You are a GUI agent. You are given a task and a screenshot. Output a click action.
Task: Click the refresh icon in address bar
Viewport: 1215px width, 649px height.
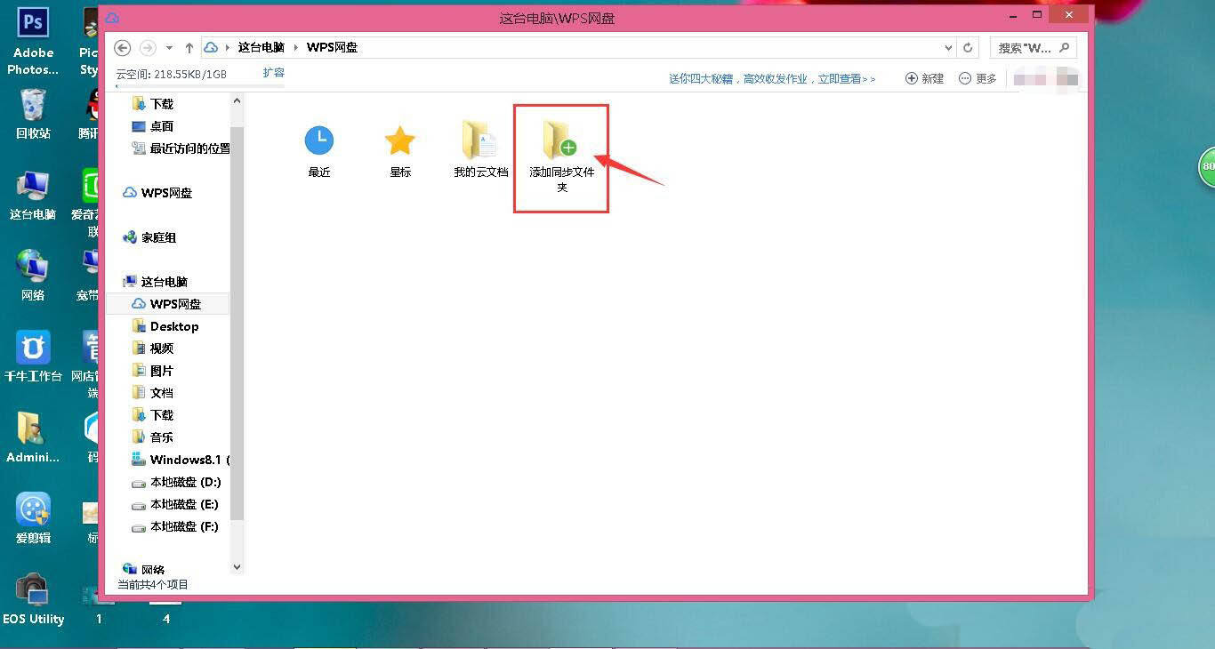click(x=968, y=47)
